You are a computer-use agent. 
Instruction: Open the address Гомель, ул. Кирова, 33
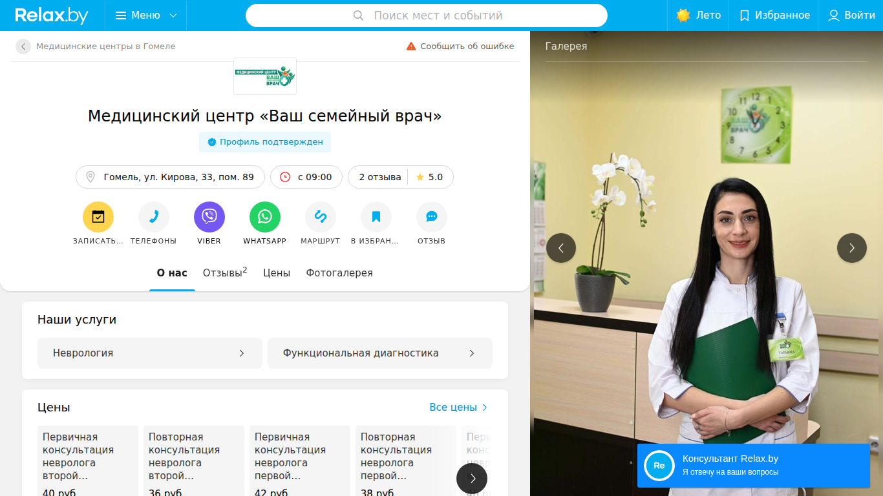[170, 177]
